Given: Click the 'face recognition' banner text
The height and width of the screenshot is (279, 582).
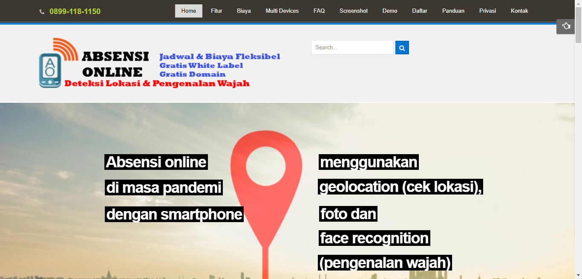Looking at the screenshot, I should [375, 238].
